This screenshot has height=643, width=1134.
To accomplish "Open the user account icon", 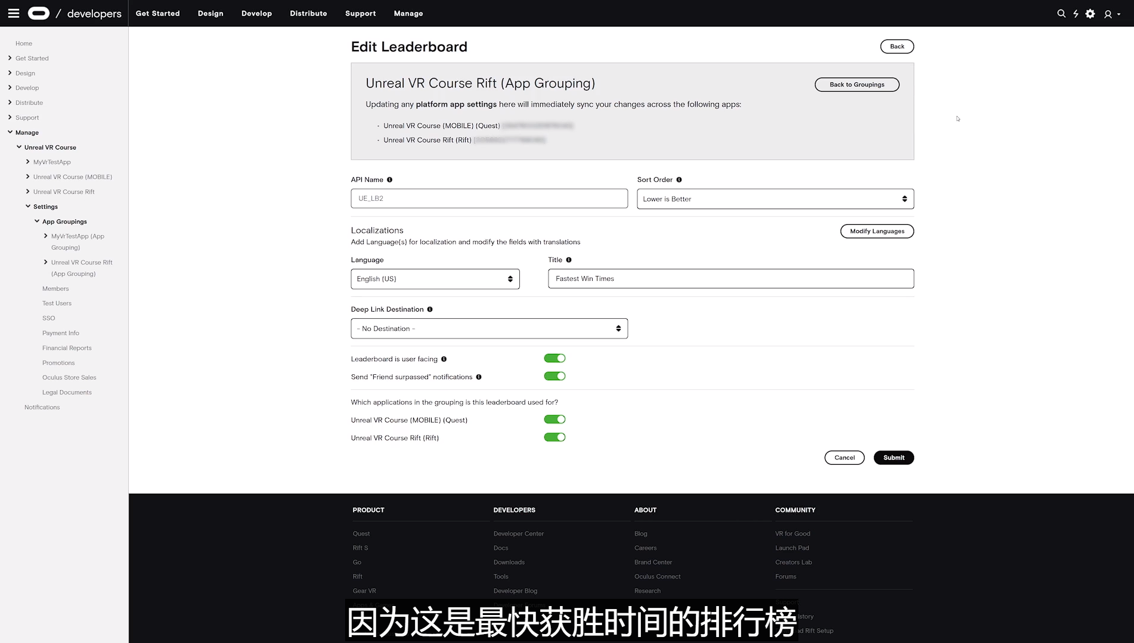I will pos(1108,14).
